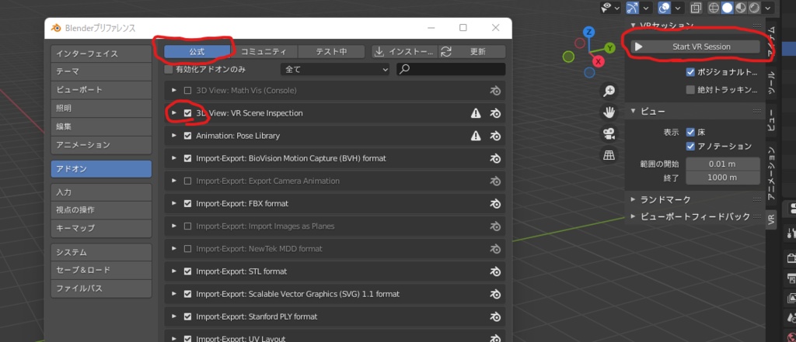Screen dimensions: 796x342
Task: Click the 更新 refresh button
Action: point(472,52)
